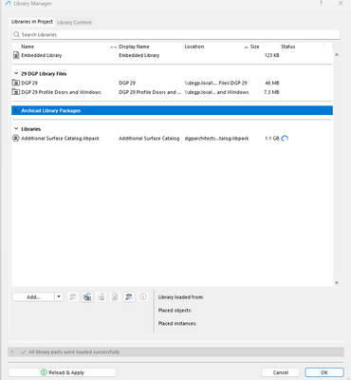351x380 pixels.
Task: Click the Location column sort arrow
Action: coord(246,47)
